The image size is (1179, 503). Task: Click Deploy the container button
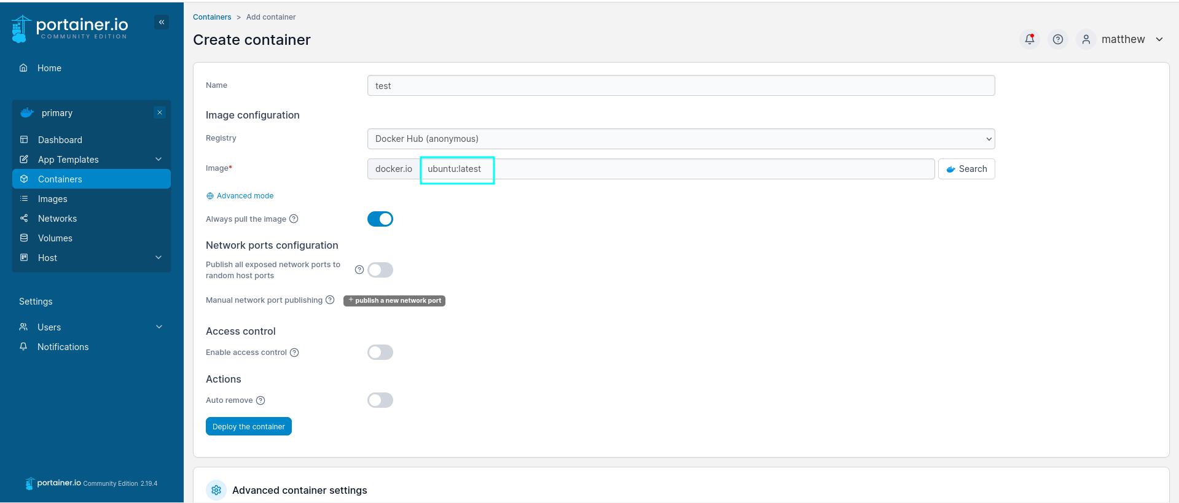pos(248,426)
